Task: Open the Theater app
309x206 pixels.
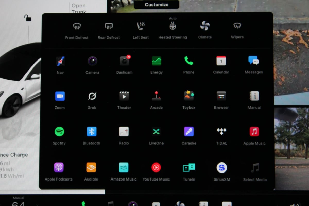Action: tap(124, 97)
